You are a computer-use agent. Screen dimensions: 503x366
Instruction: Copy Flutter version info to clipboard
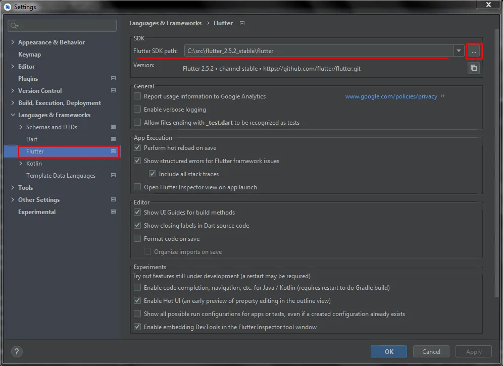pyautogui.click(x=474, y=68)
